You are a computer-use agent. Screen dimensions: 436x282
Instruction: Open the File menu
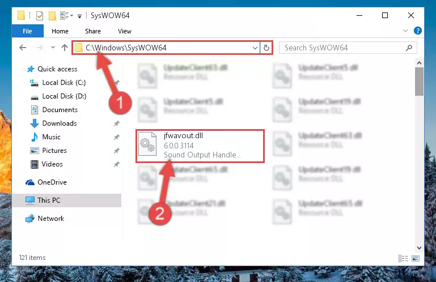(28, 31)
